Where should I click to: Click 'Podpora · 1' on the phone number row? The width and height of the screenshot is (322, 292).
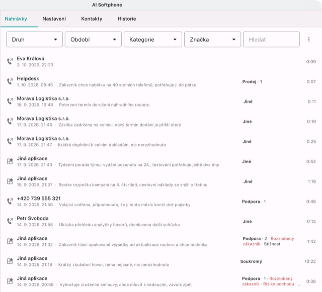[254, 202]
